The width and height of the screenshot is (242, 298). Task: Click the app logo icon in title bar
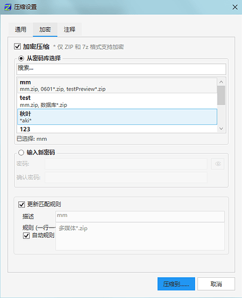click(8, 7)
